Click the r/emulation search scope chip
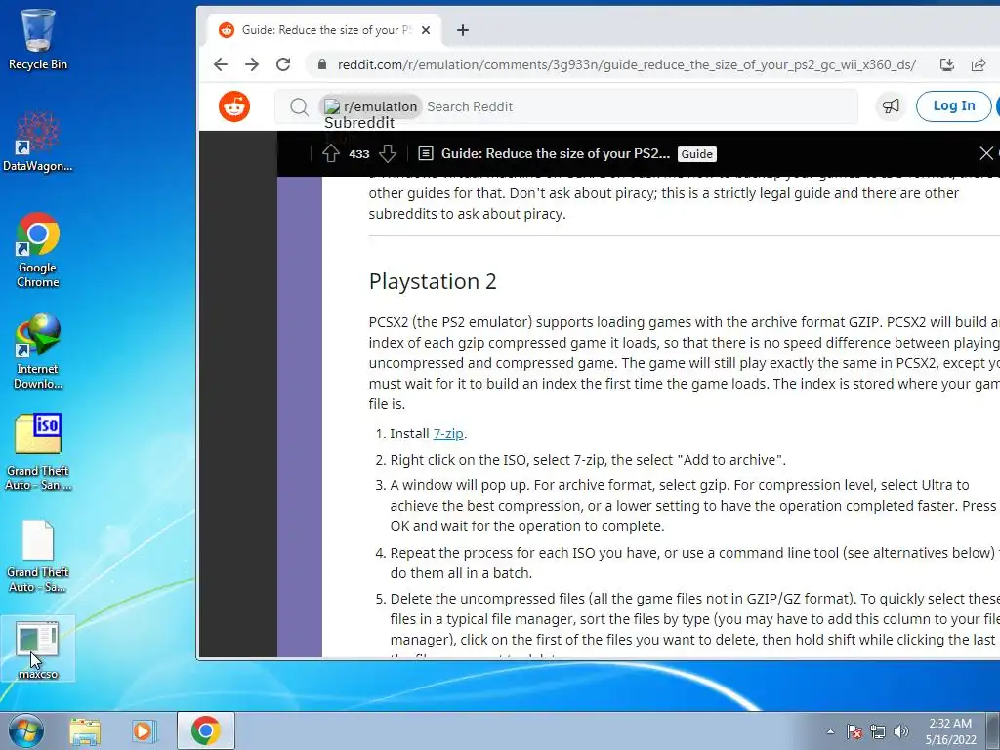 (370, 106)
